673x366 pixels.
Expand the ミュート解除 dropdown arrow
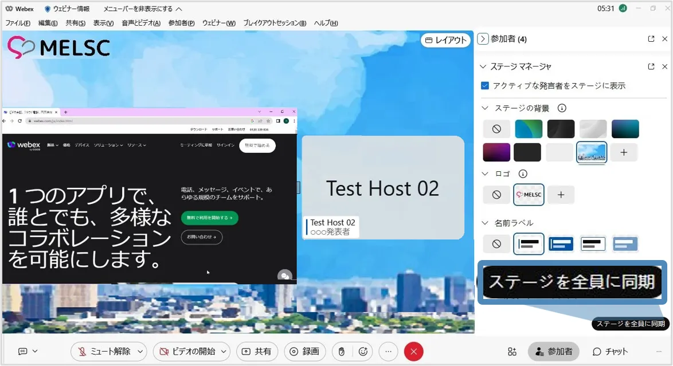(141, 351)
